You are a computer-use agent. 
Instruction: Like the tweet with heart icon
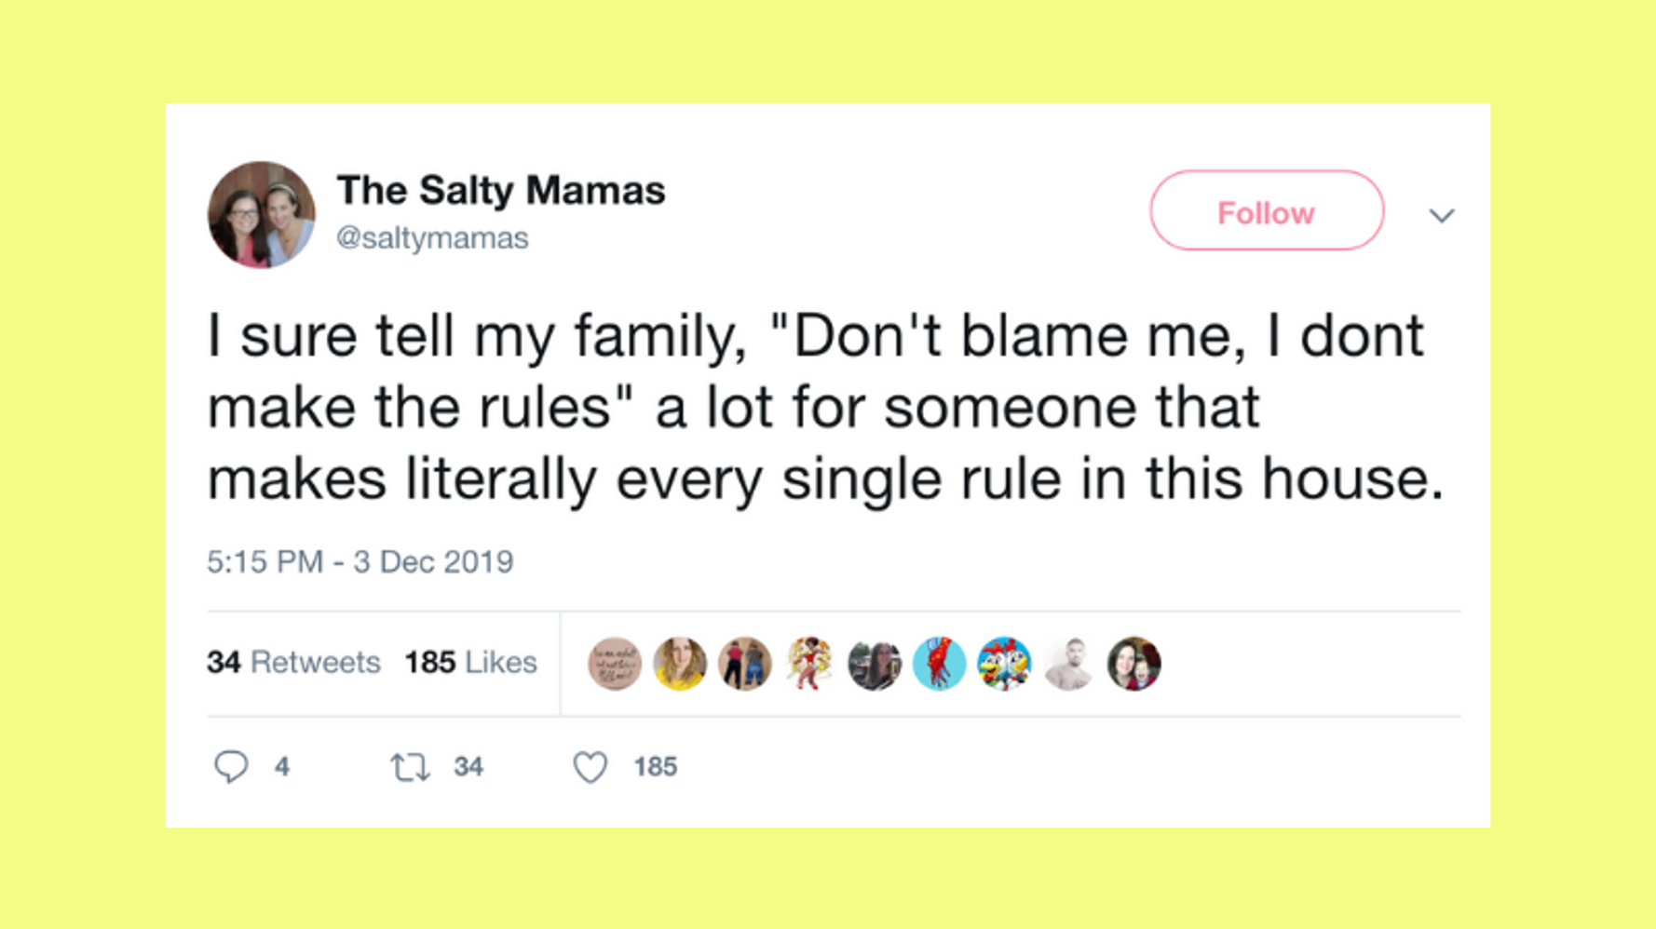pyautogui.click(x=590, y=767)
